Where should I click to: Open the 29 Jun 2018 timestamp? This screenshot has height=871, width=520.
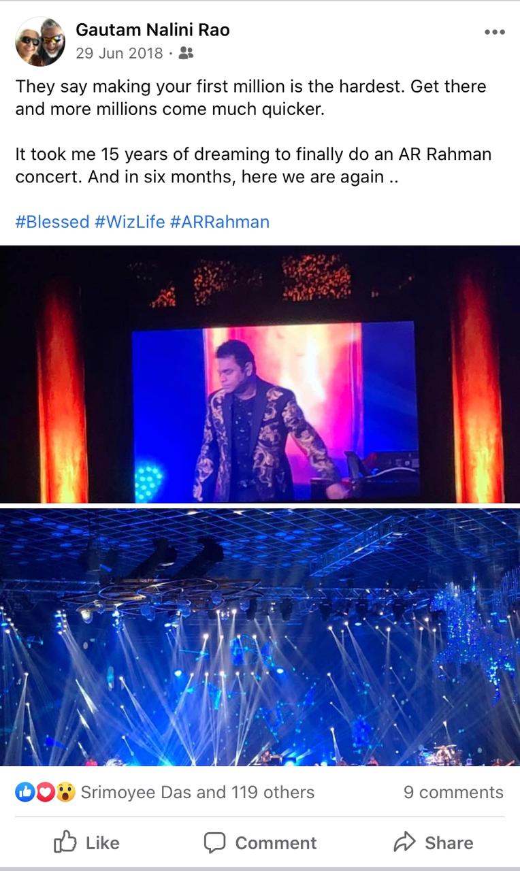119,53
